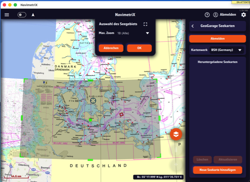Open the hamburger main menu
Screen dimensions: 250x182
point(7,15)
